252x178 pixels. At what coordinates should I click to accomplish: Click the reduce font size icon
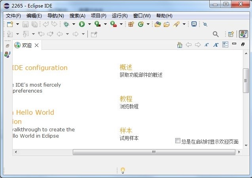click(207, 45)
